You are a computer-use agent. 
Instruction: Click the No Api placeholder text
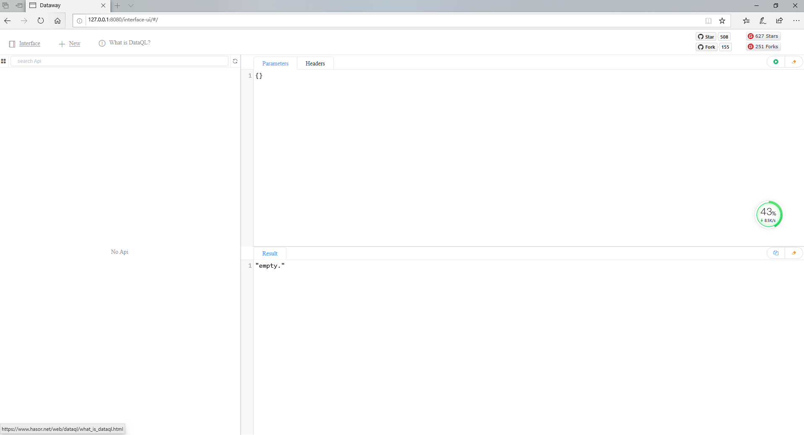click(x=120, y=252)
